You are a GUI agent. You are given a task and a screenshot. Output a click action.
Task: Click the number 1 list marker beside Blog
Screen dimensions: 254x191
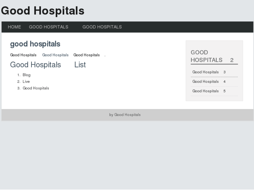(19, 75)
